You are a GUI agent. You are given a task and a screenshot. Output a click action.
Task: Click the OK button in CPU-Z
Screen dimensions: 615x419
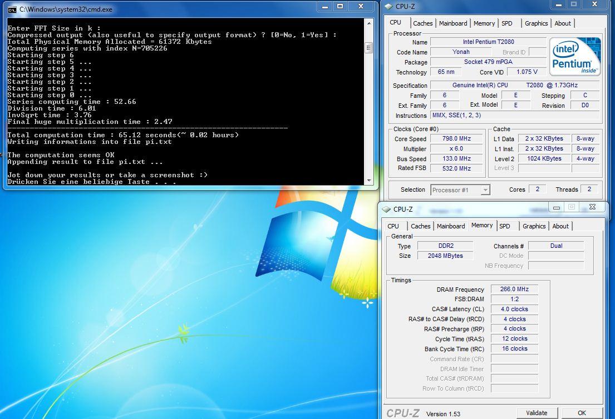[x=582, y=413]
